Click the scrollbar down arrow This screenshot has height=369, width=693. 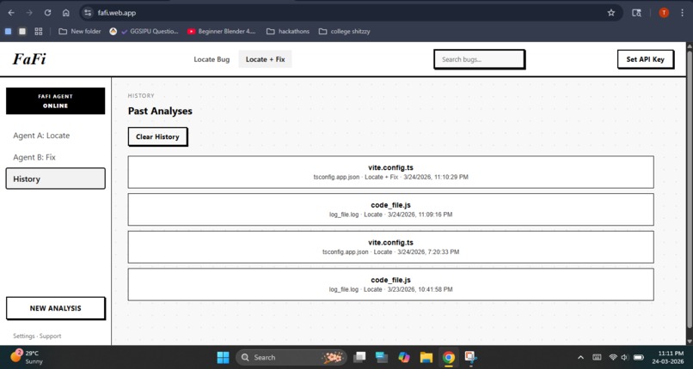(x=689, y=342)
